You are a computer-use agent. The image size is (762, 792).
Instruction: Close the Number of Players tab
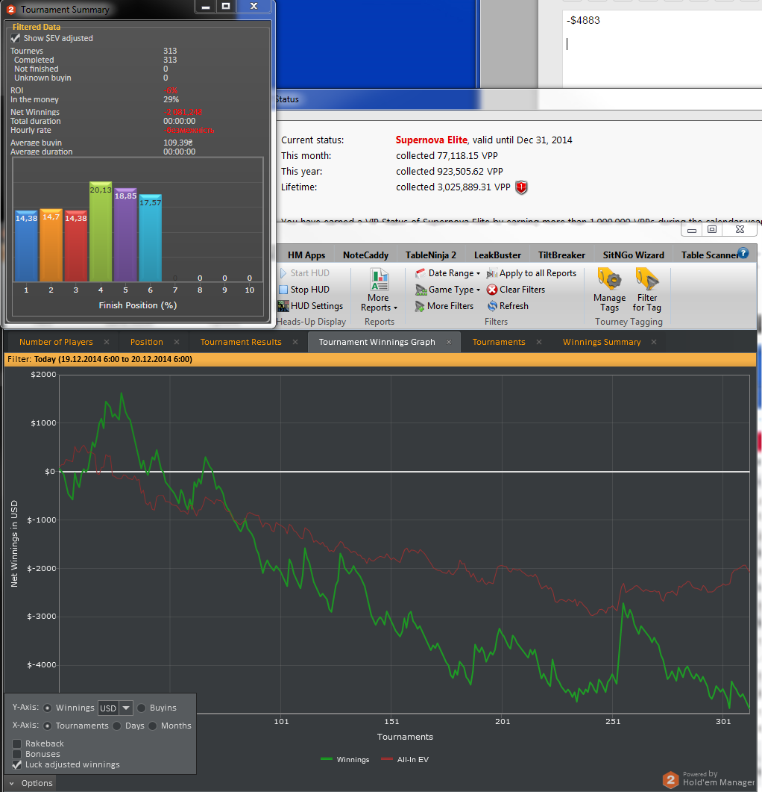[107, 342]
